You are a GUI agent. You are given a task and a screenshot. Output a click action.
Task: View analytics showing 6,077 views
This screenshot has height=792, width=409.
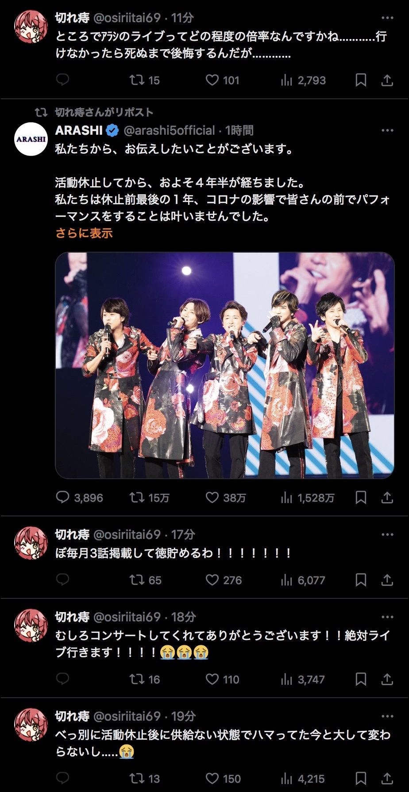coord(303,580)
